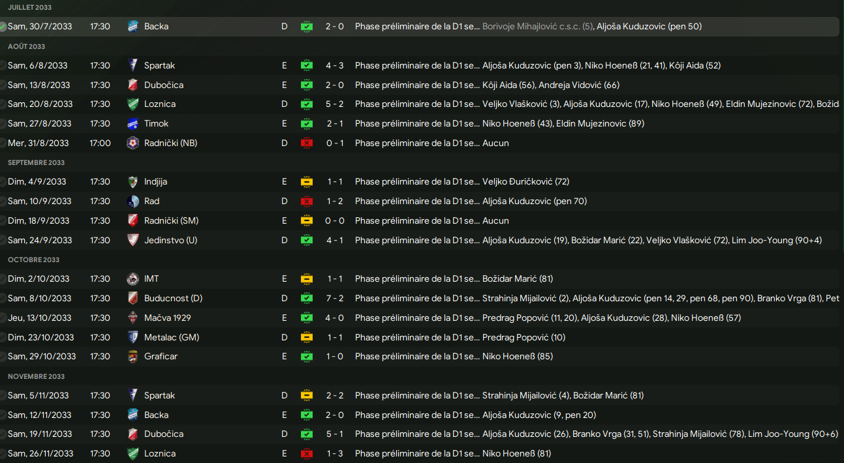Collapse the Septembre 2033 month group

click(x=37, y=163)
